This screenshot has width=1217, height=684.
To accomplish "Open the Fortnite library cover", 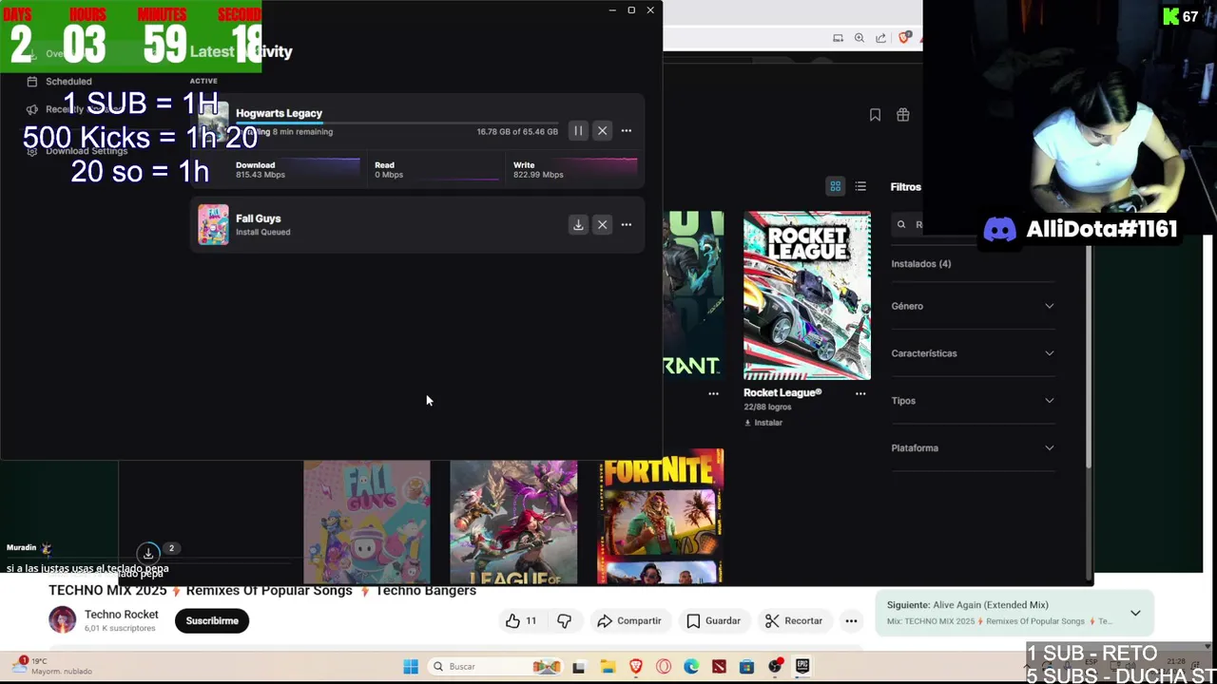I will (x=660, y=518).
